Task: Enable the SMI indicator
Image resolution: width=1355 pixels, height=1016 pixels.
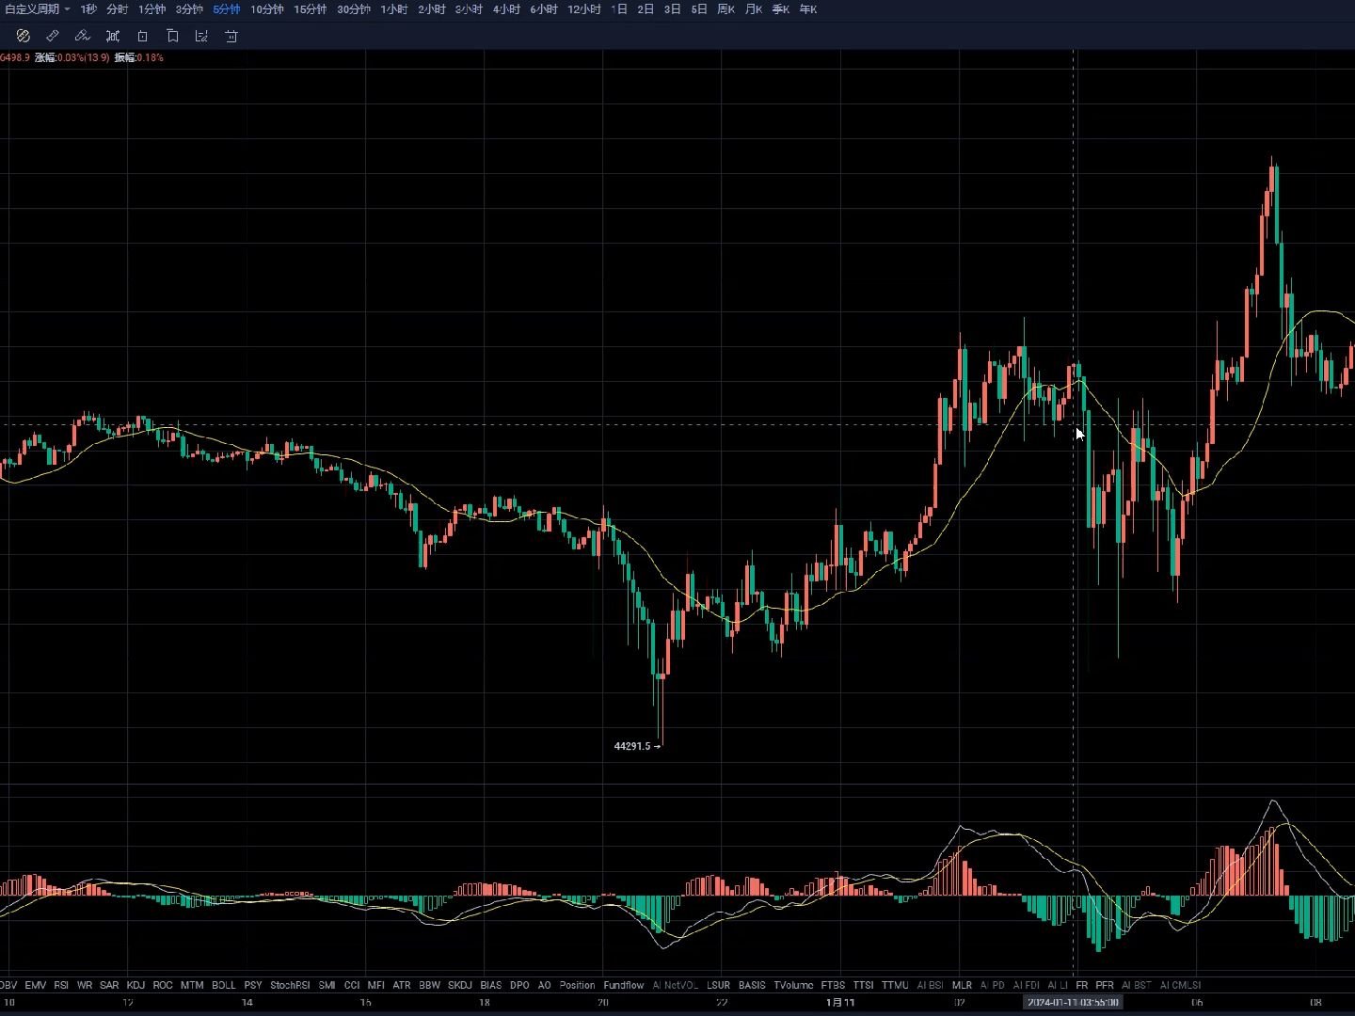Action: click(327, 985)
